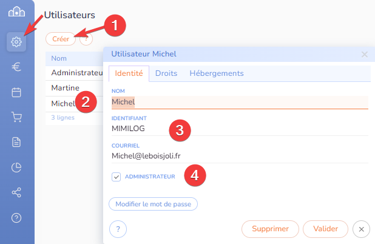Switch to the Droits tab
375x244 pixels.
pos(166,73)
